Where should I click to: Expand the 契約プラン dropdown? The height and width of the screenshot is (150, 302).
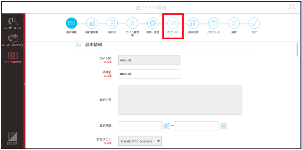click(140, 141)
